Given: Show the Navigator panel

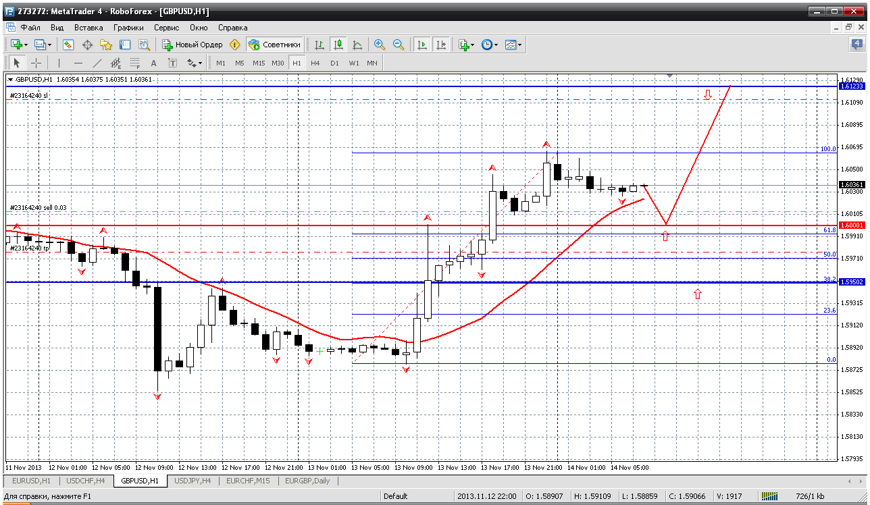Looking at the screenshot, I should click(x=106, y=45).
